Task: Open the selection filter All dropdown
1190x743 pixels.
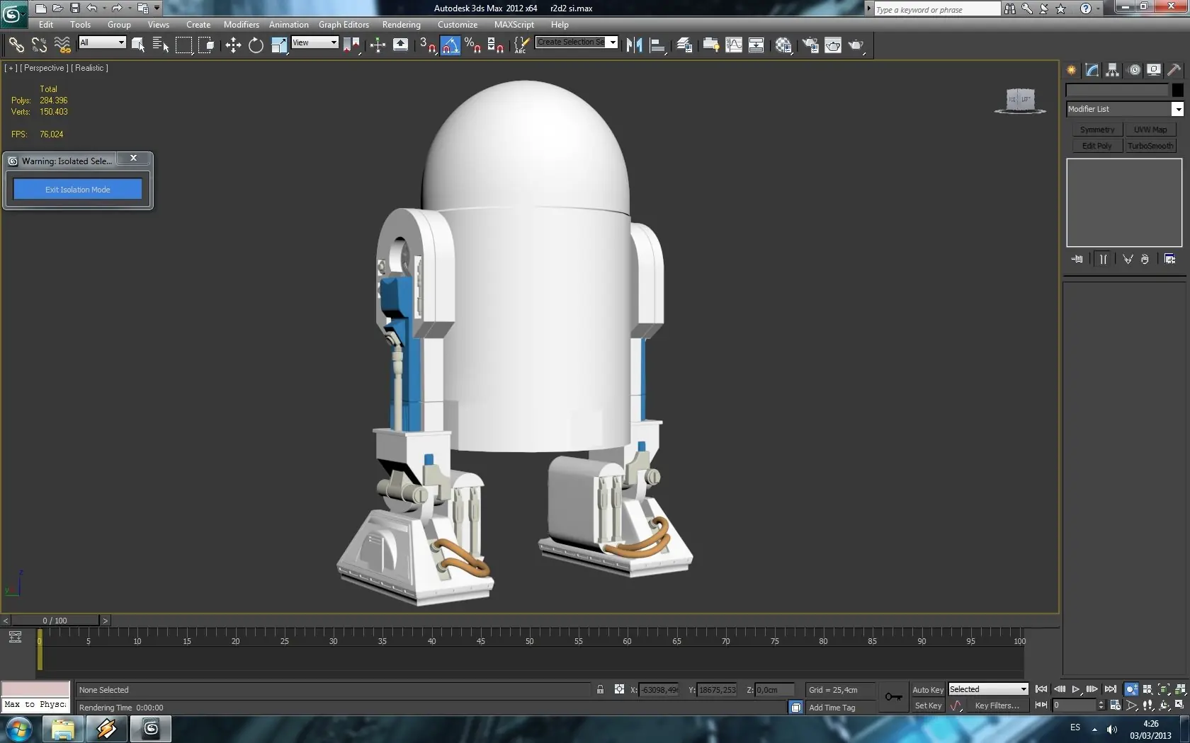Action: pos(102,42)
